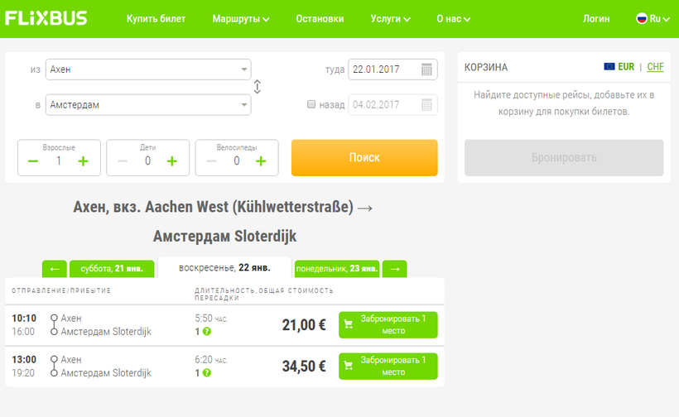The image size is (679, 417).
Task: Select the Saturday 21 янв. tab
Action: click(x=111, y=269)
